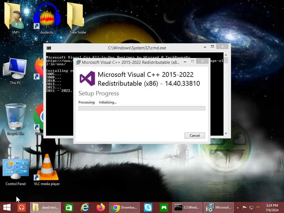Click the setup progress bar
This screenshot has height=213, width=284.
click(142, 108)
